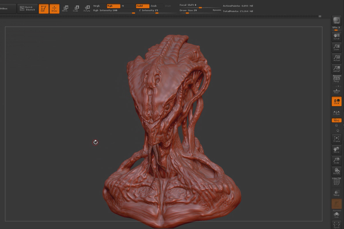Select the Zcut mode
344x229 pixels.
tap(168, 6)
